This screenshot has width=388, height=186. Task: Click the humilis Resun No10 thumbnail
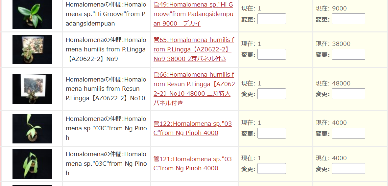click(32, 89)
